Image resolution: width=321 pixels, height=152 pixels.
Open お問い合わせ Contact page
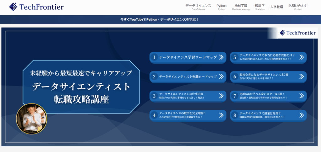click(x=298, y=7)
